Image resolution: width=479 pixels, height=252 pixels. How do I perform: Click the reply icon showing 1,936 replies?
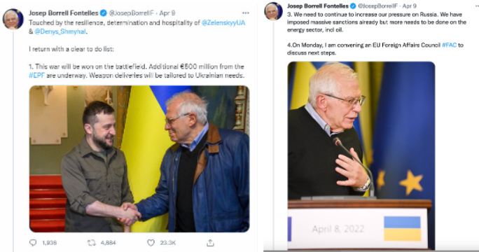pyautogui.click(x=33, y=243)
